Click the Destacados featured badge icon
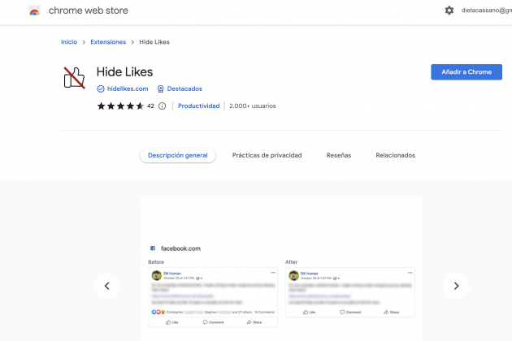The width and height of the screenshot is (512, 341). tap(161, 88)
